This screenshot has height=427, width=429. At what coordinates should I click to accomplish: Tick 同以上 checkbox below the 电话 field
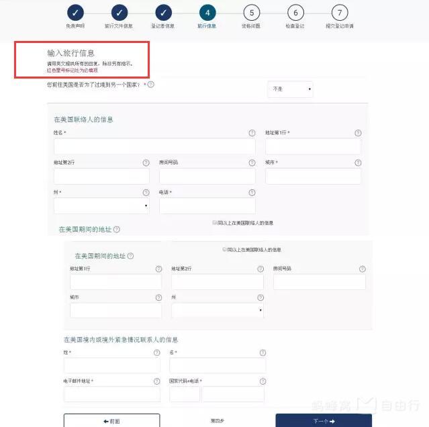(214, 222)
